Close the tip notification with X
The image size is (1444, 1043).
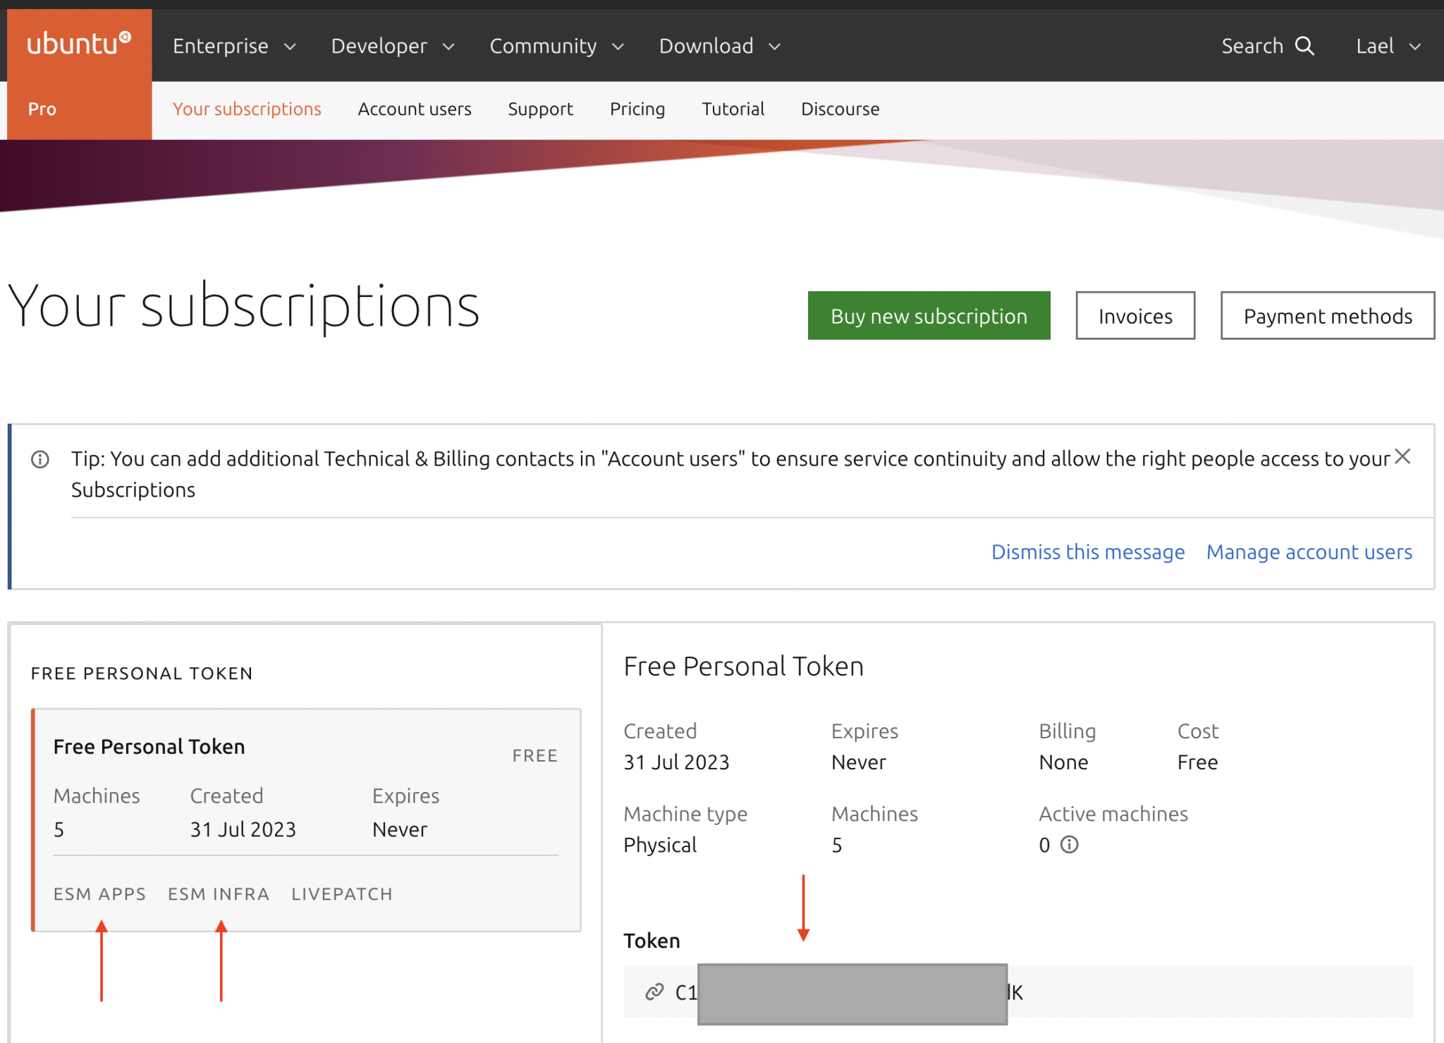(x=1402, y=457)
